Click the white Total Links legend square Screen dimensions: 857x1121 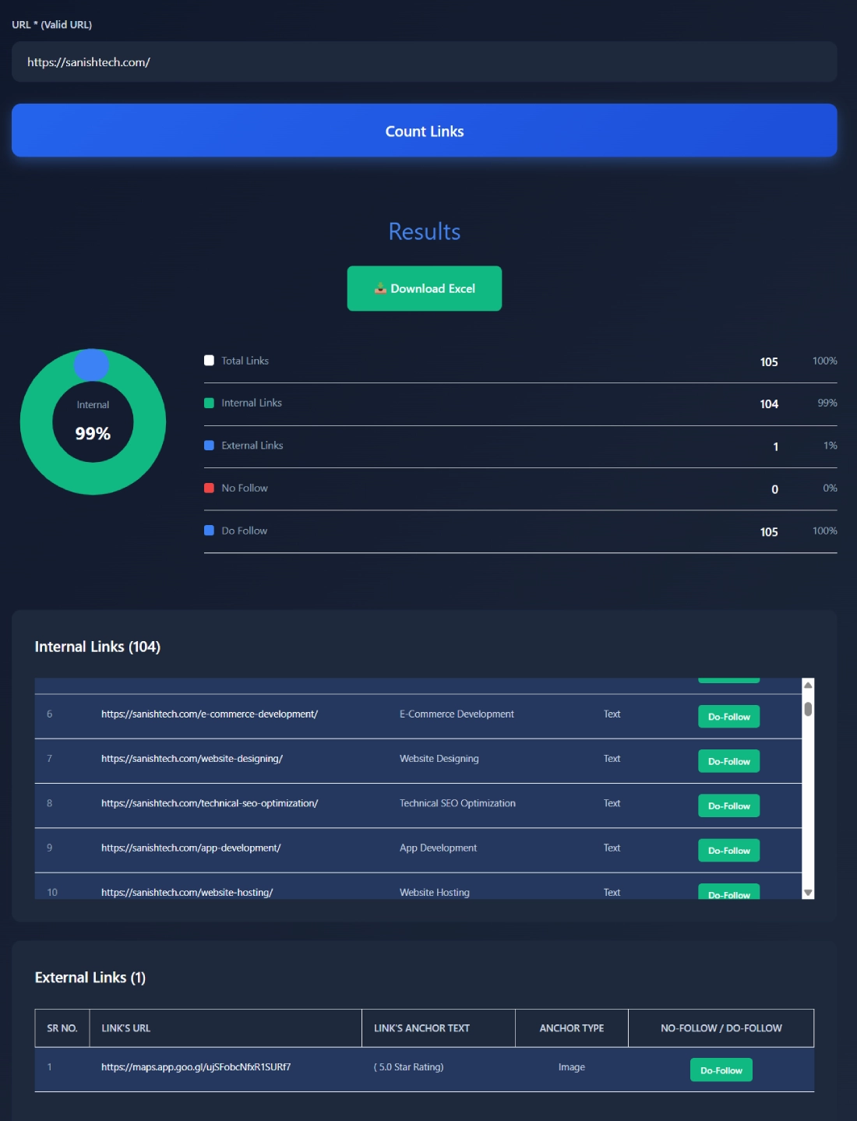point(208,360)
